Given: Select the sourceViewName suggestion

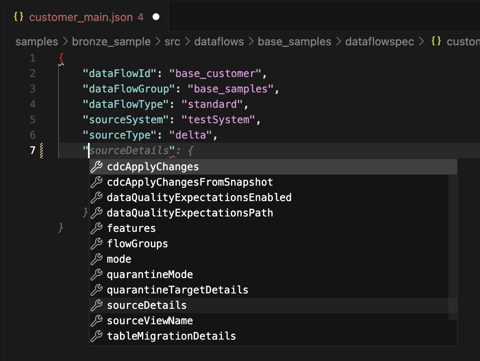Looking at the screenshot, I should point(149,321).
